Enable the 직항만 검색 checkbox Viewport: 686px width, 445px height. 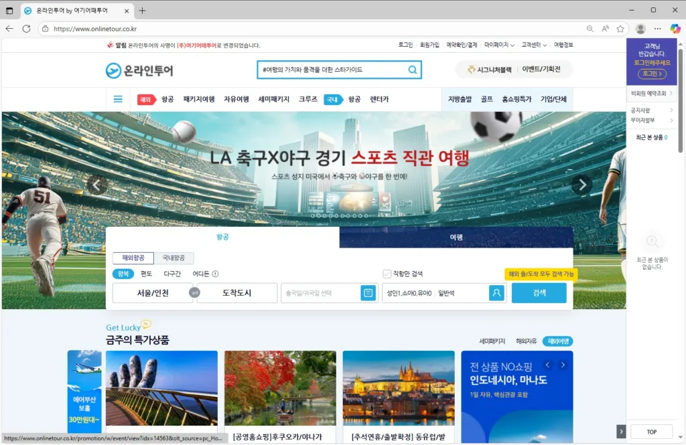tap(387, 273)
